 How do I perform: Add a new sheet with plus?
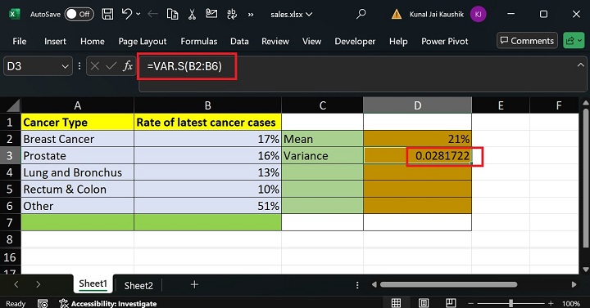(x=194, y=285)
